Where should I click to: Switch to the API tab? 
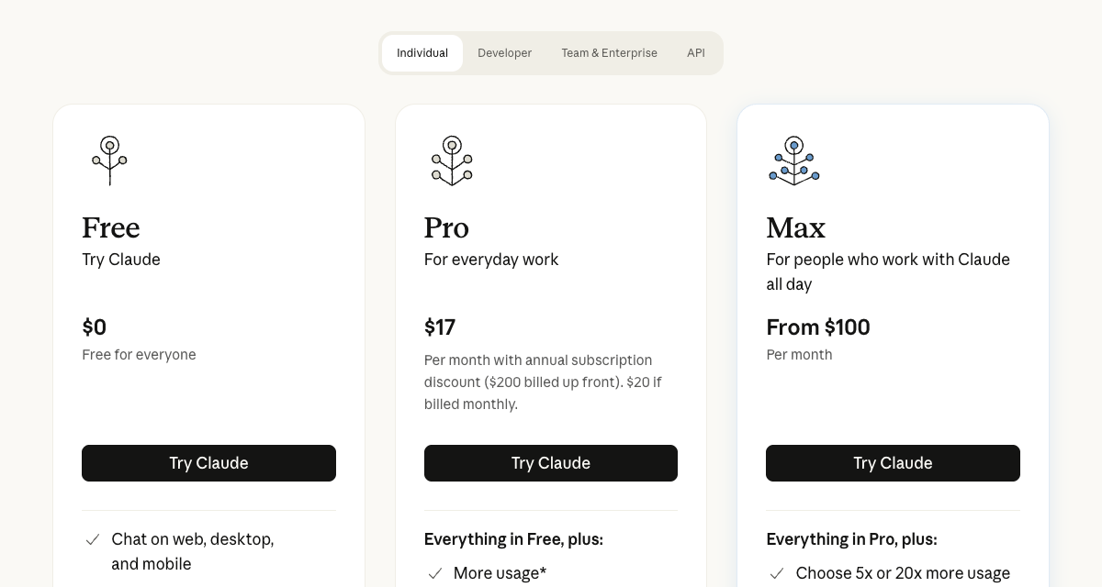tap(696, 53)
